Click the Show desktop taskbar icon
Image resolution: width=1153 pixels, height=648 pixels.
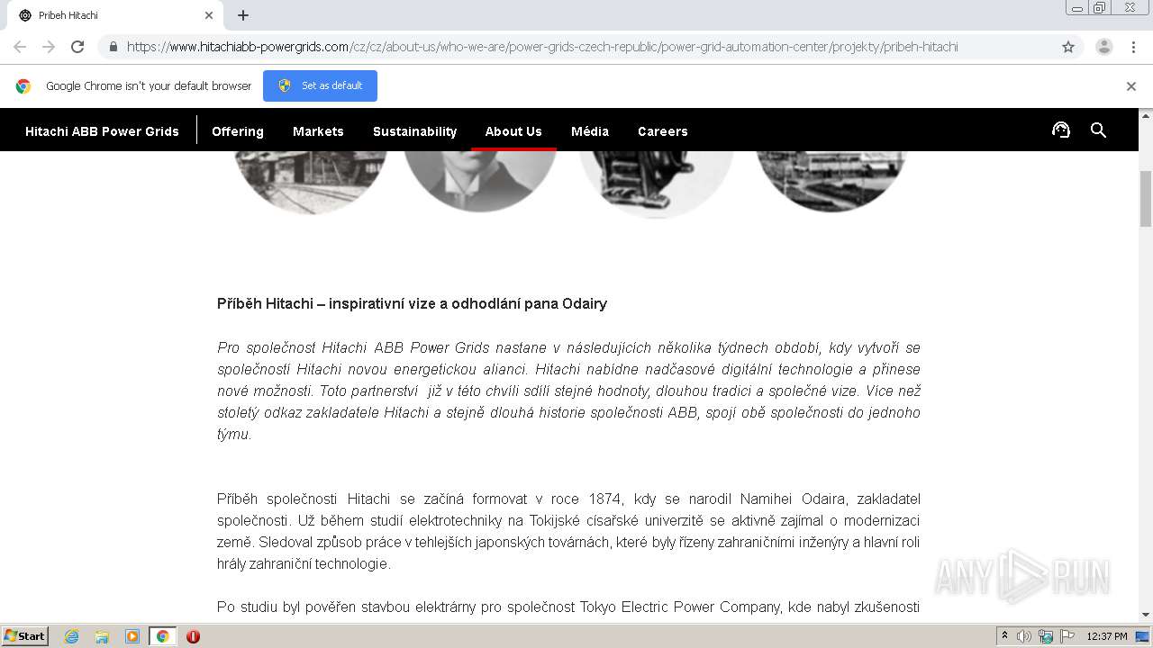[1144, 636]
